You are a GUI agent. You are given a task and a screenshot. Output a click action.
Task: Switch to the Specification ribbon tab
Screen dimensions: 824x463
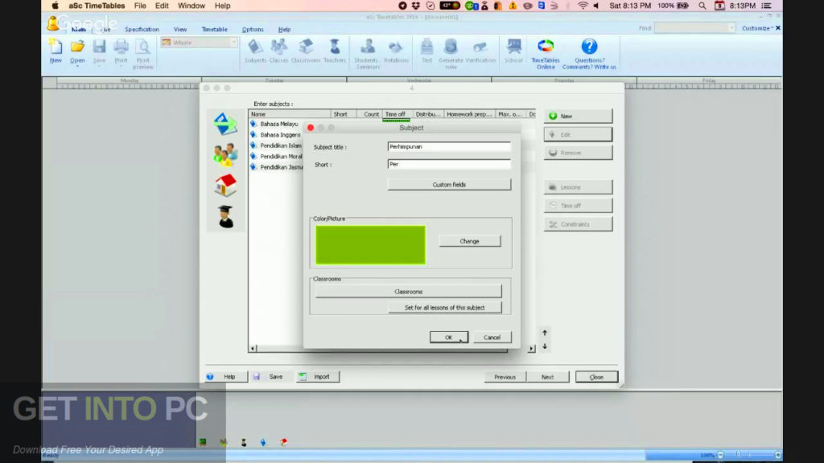(x=142, y=30)
